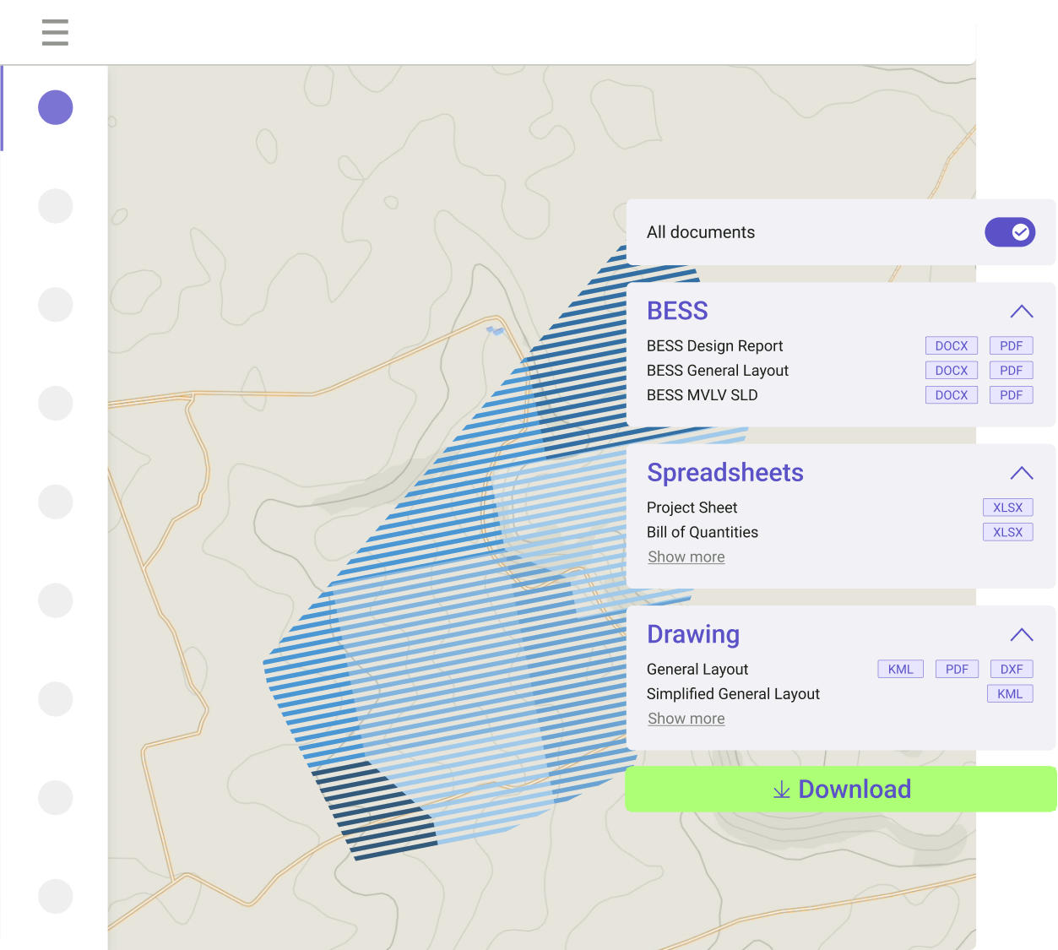Select KML for General Layout
Screen dimensions: 1058x950
pyautogui.click(x=900, y=670)
